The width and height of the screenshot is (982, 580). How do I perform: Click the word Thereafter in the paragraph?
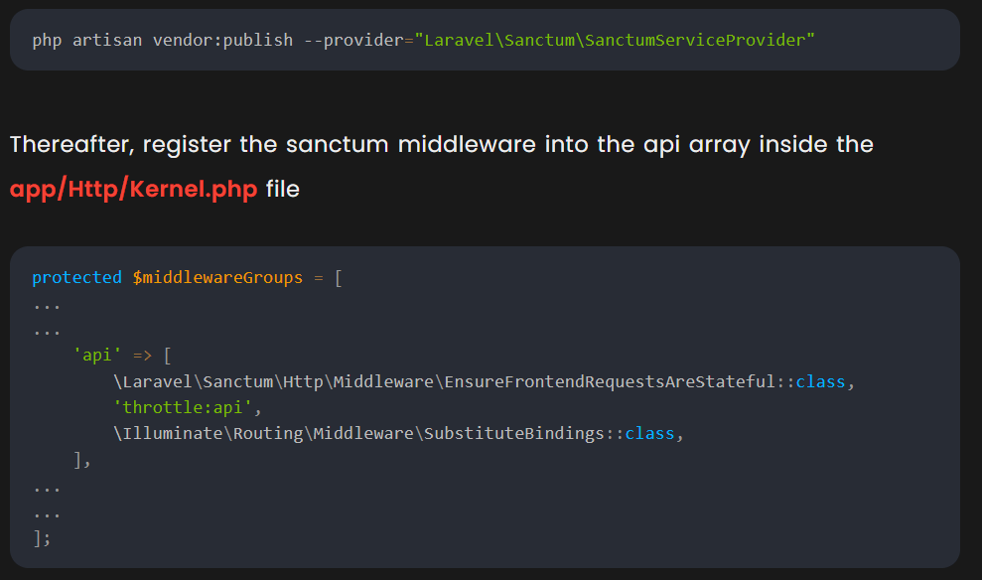(69, 144)
